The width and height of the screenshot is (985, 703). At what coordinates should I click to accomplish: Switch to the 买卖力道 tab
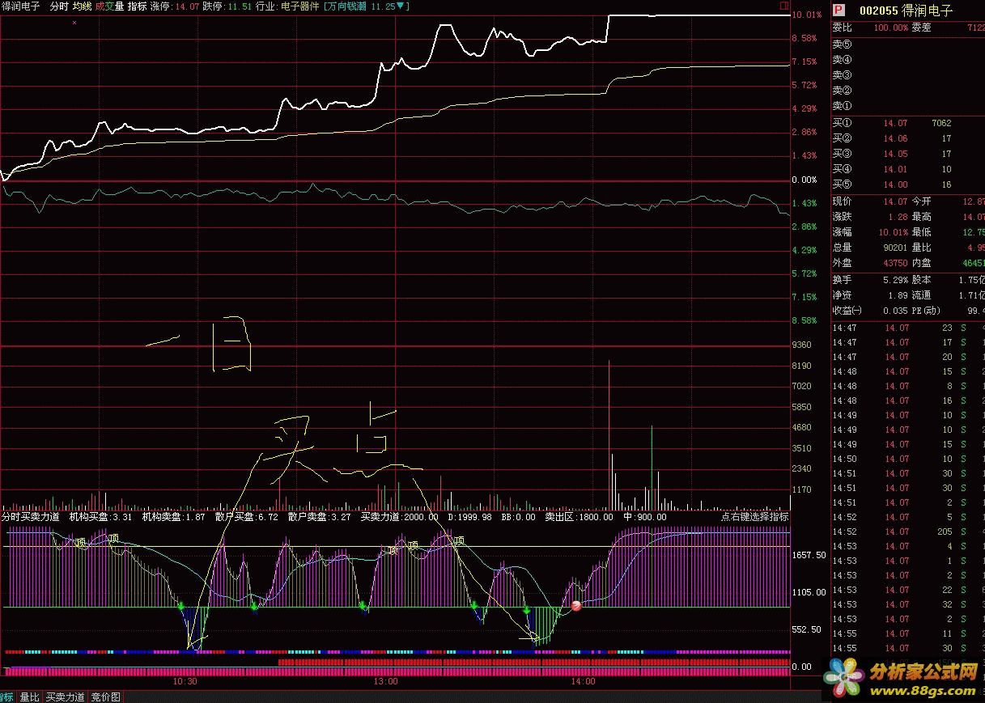pyautogui.click(x=65, y=697)
